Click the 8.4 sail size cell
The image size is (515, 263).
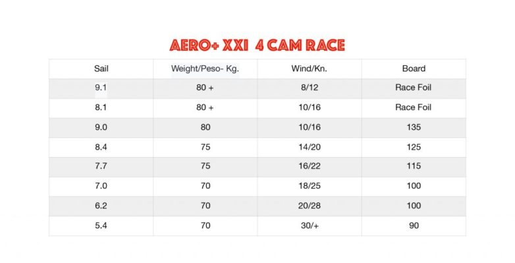[101, 147]
